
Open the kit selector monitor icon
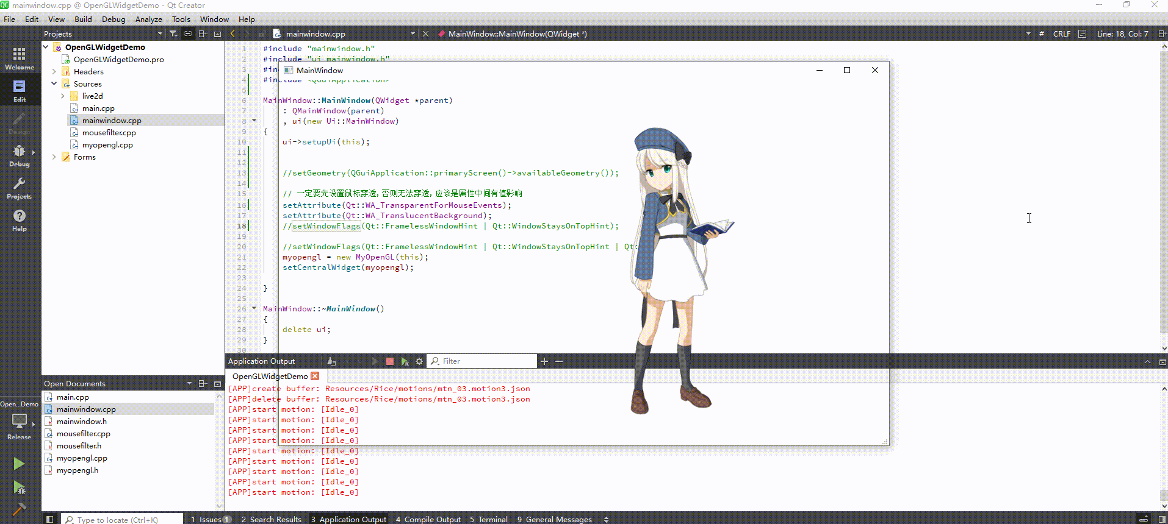pyautogui.click(x=20, y=421)
